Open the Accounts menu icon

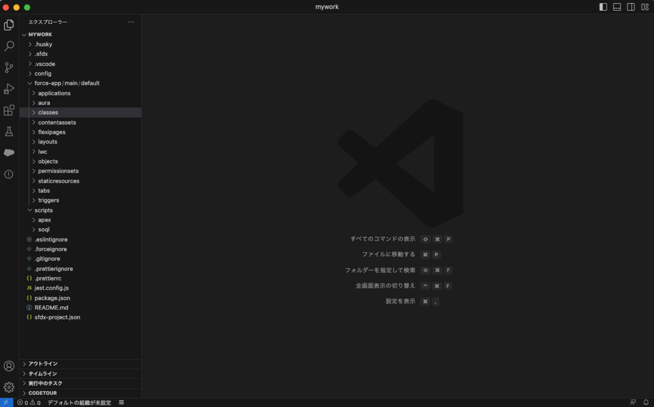pyautogui.click(x=9, y=366)
